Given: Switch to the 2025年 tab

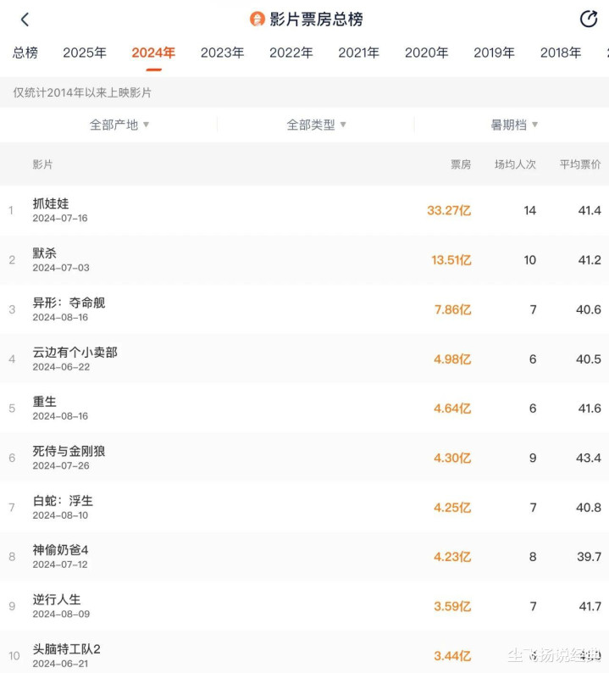Looking at the screenshot, I should click(85, 53).
